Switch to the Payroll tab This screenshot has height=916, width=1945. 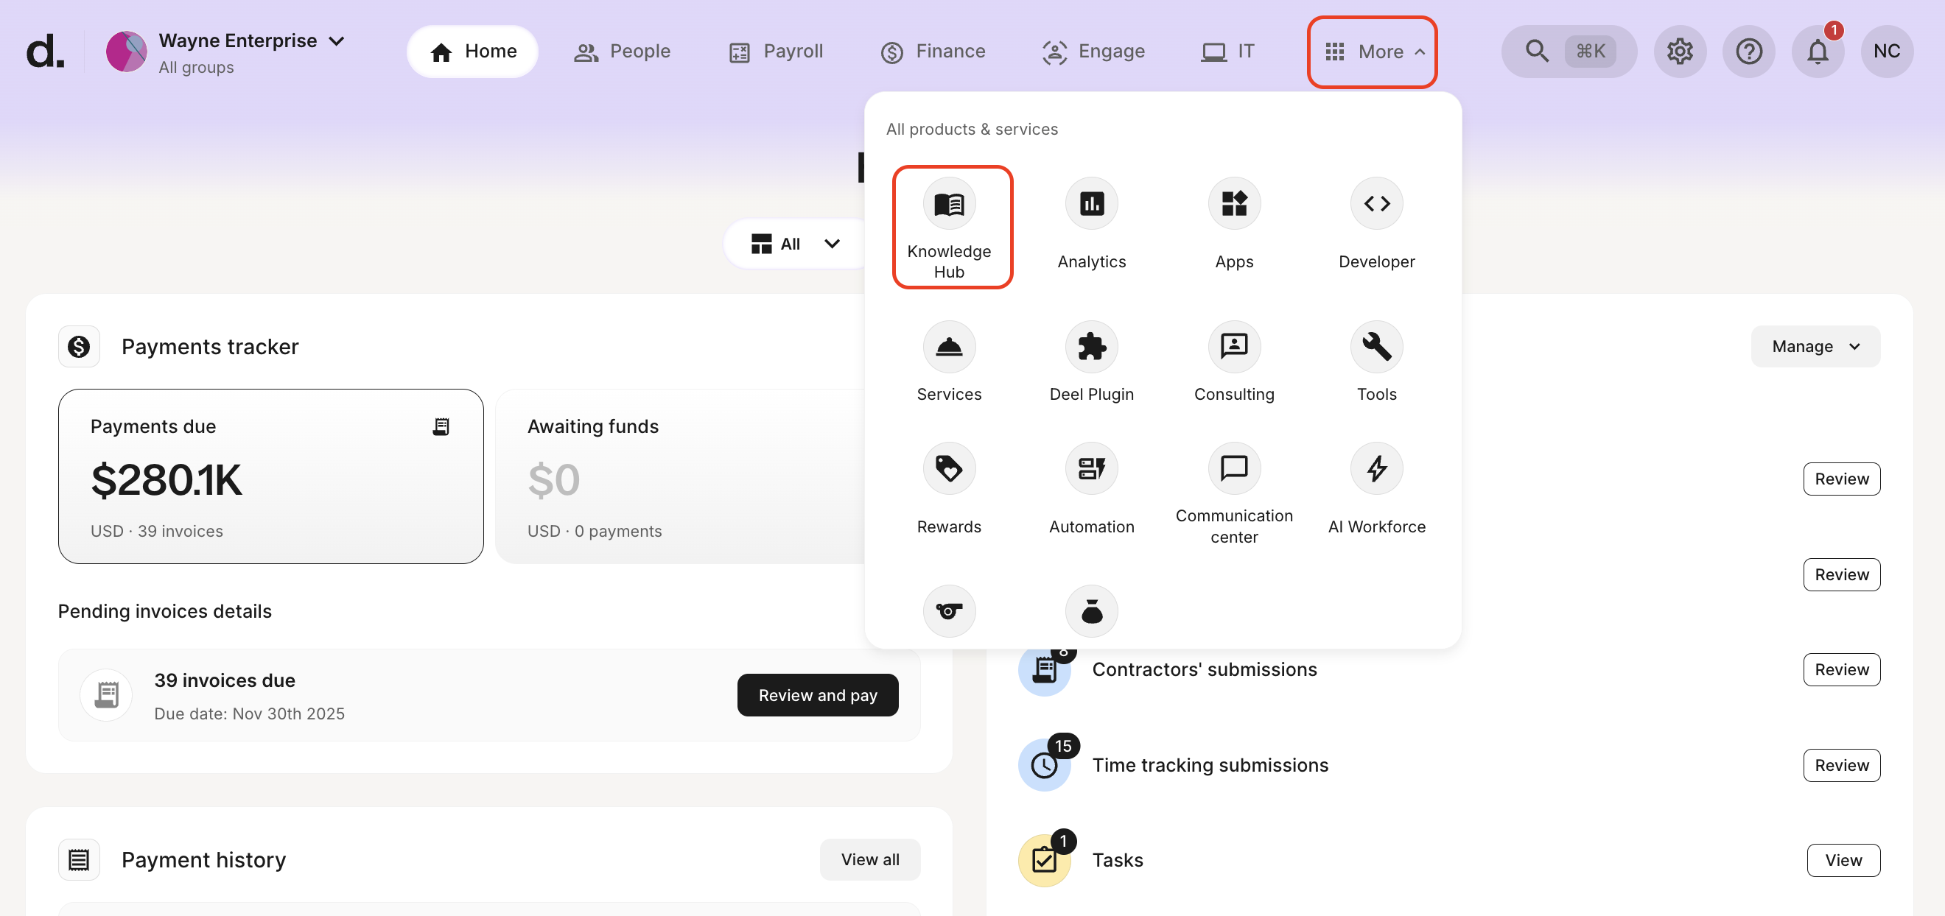pos(774,51)
